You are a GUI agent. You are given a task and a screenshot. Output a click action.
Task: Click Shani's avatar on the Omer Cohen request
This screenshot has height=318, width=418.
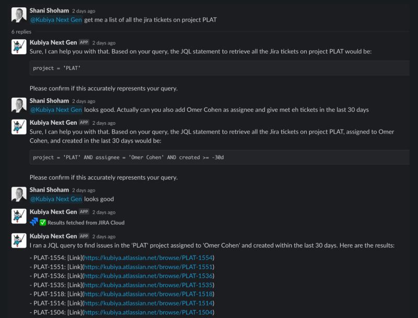(19, 105)
